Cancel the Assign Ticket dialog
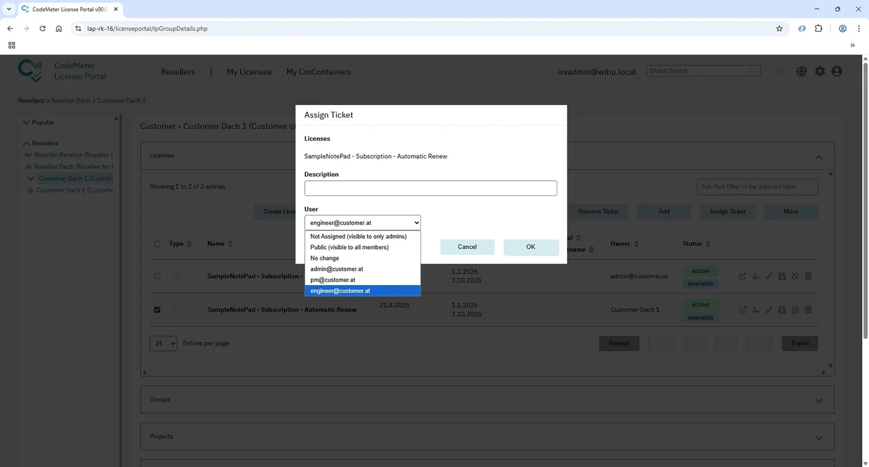The image size is (869, 467). tap(467, 247)
